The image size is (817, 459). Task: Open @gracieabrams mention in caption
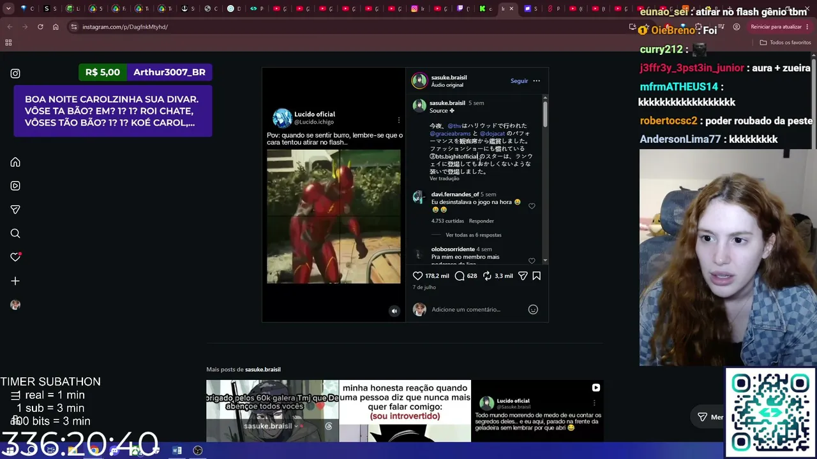click(450, 134)
